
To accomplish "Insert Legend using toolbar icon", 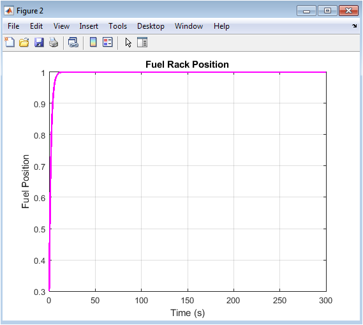I will pos(108,42).
